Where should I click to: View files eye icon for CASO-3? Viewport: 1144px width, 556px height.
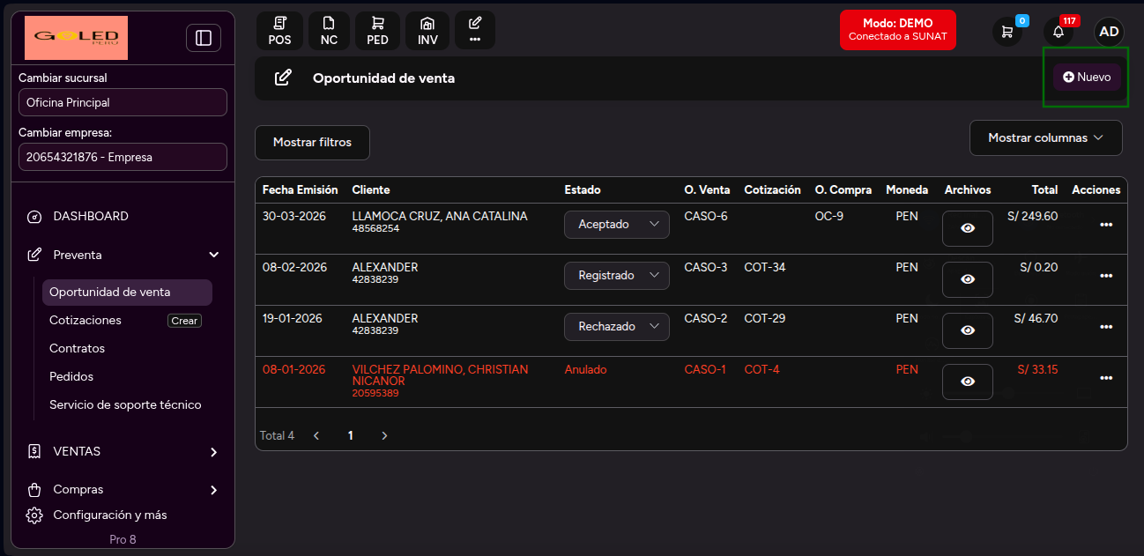[968, 279]
